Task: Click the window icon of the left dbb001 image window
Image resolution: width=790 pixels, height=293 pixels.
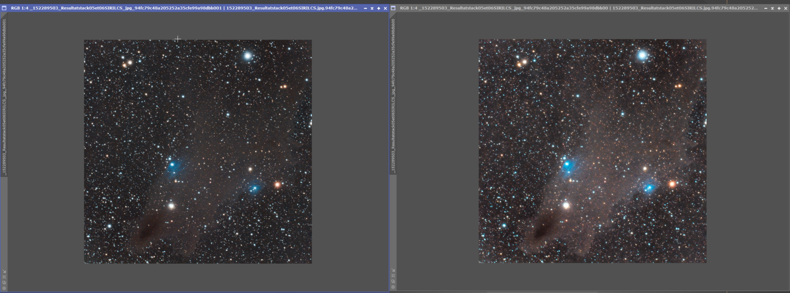Action: coord(4,8)
